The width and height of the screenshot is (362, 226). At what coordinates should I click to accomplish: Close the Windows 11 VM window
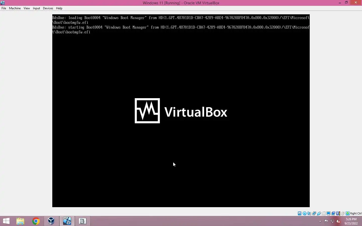tap(356, 3)
